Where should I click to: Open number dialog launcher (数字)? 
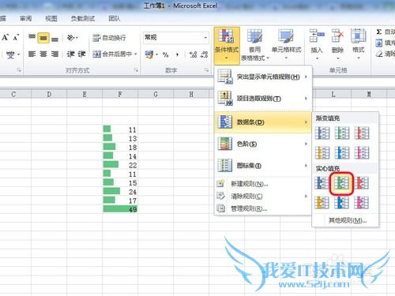[x=207, y=70]
